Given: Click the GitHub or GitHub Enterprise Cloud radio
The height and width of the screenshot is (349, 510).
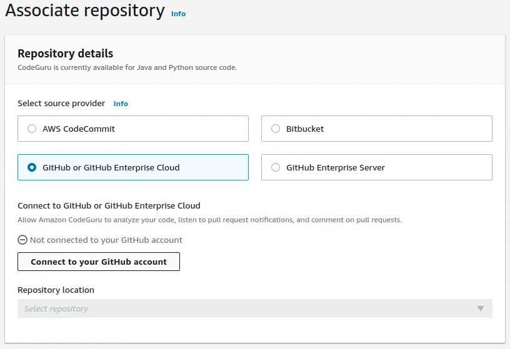Looking at the screenshot, I should point(32,167).
